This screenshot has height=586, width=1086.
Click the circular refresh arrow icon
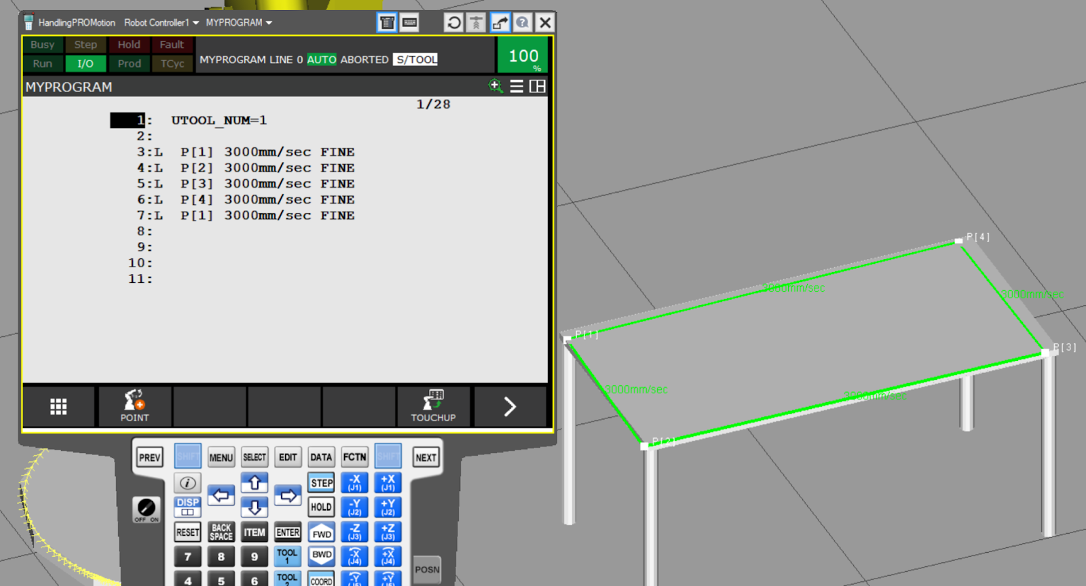click(x=453, y=22)
